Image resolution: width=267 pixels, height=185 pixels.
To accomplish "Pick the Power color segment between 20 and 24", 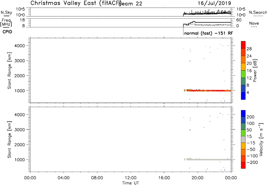I will click(243, 59).
